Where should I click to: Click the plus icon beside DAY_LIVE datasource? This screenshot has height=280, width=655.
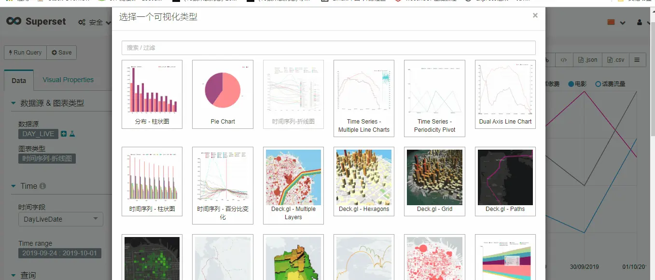tap(63, 134)
